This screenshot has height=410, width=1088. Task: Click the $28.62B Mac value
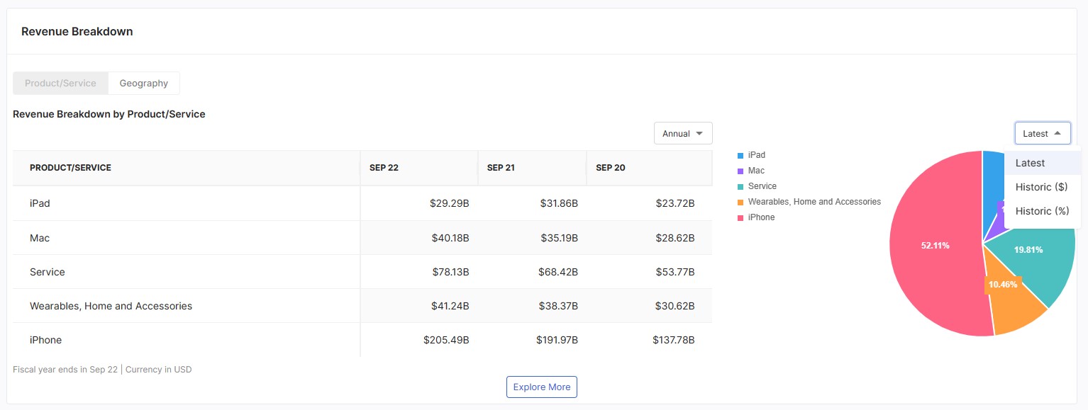pyautogui.click(x=675, y=238)
